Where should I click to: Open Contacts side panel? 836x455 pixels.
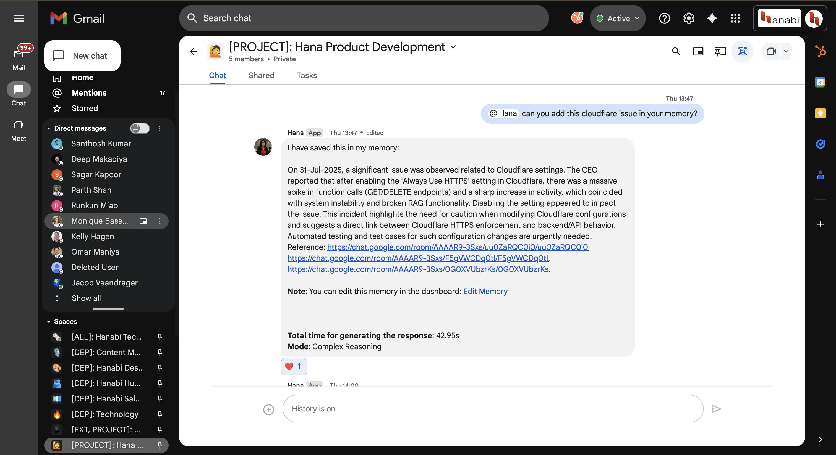[x=821, y=175]
